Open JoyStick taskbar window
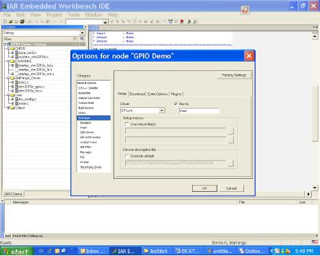This screenshot has width=320, height=256. click(156, 251)
